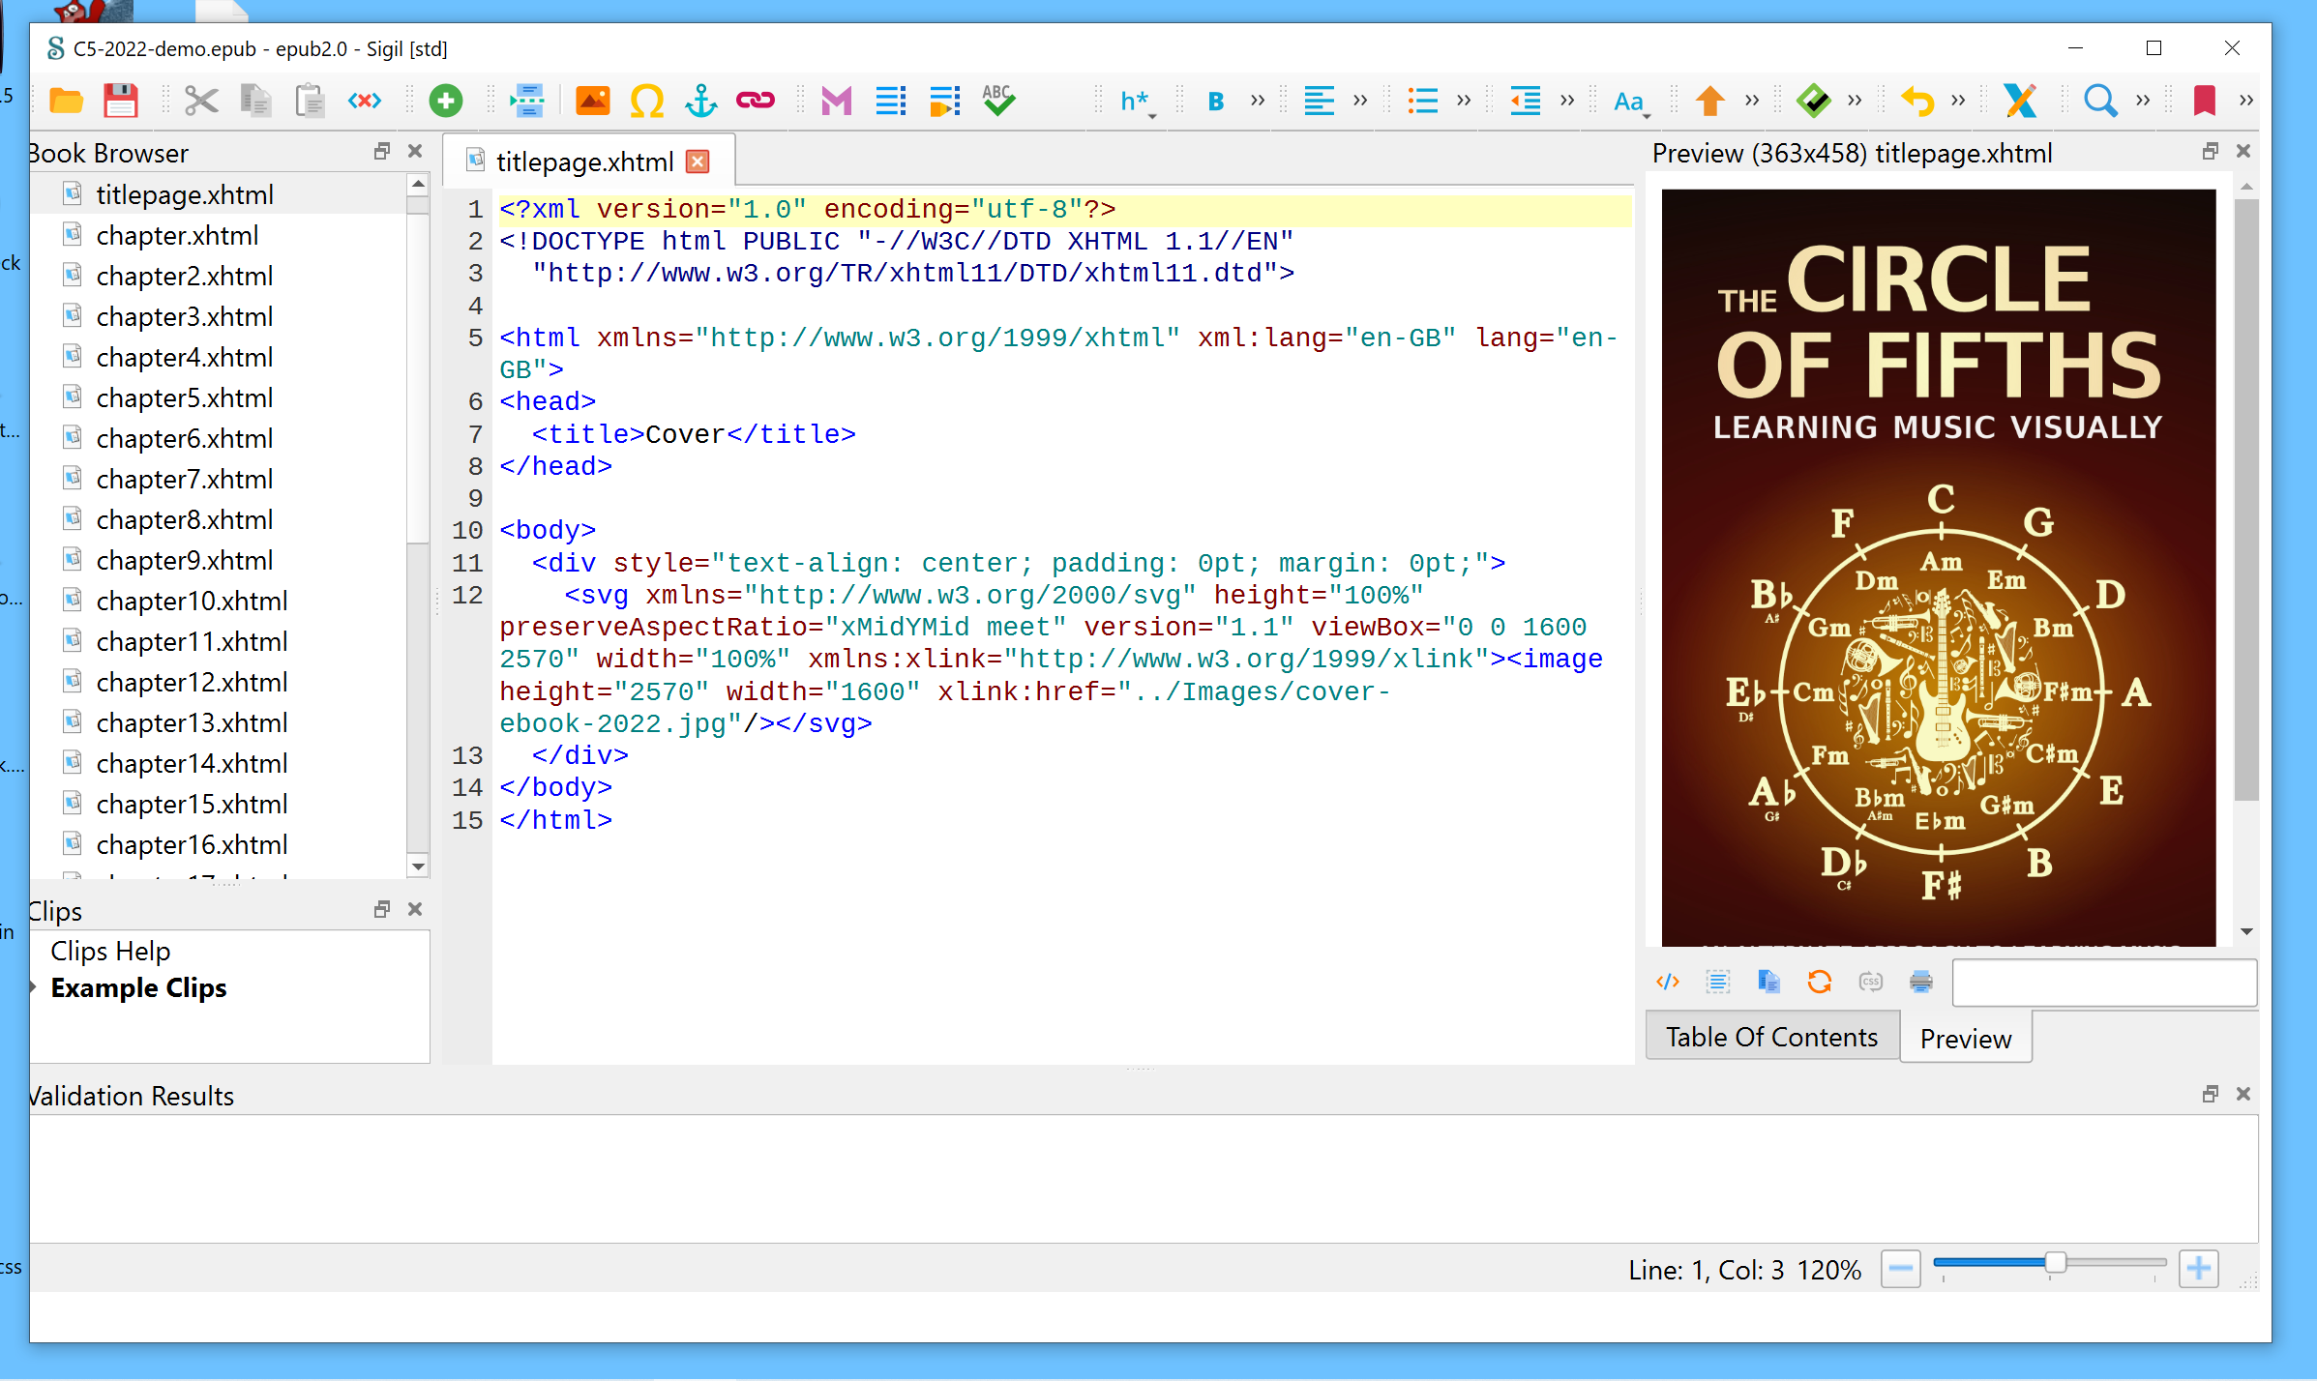Screen dimensions: 2317x1381
Task: Toggle bulleted list formatting
Action: [1422, 101]
